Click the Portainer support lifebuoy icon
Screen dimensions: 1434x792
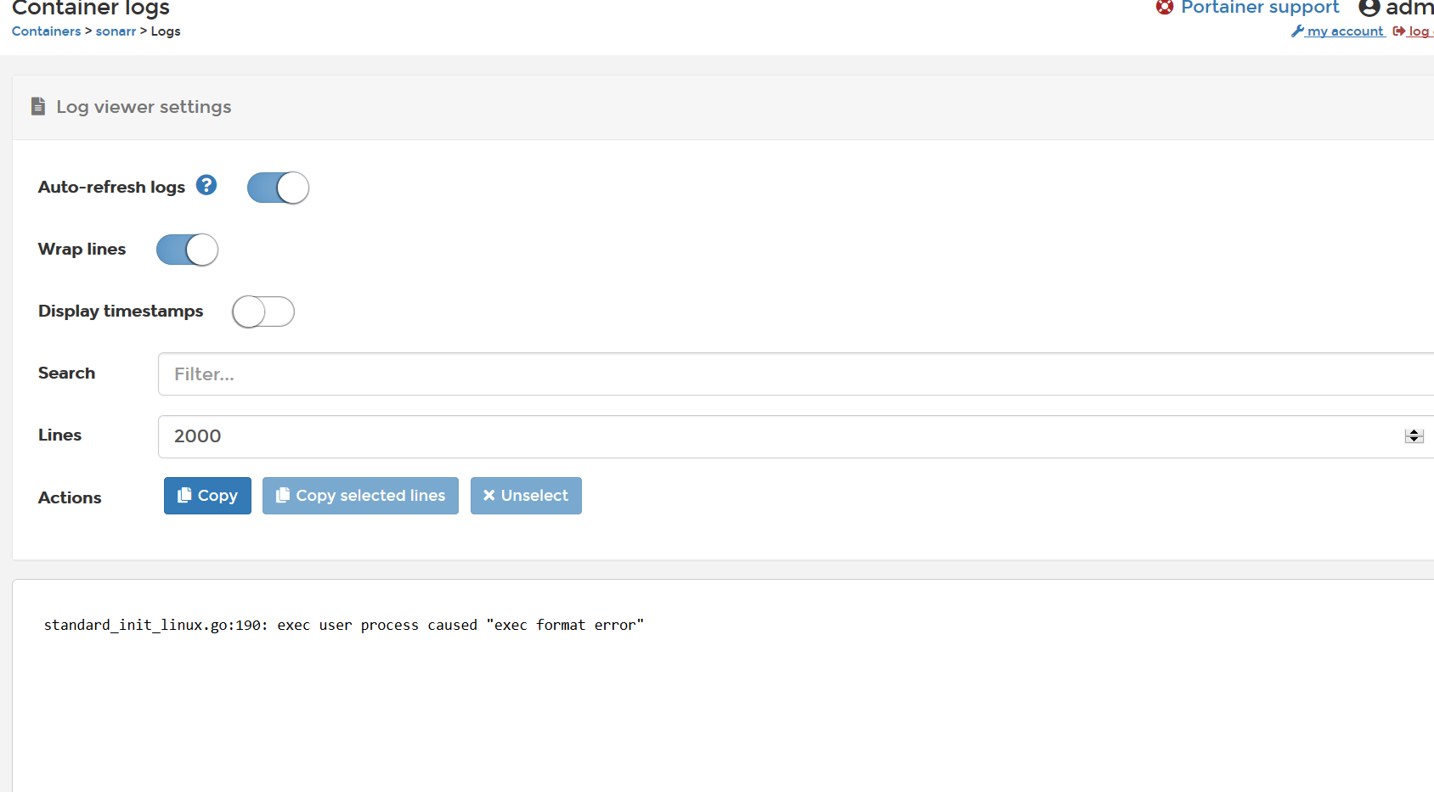(1165, 7)
